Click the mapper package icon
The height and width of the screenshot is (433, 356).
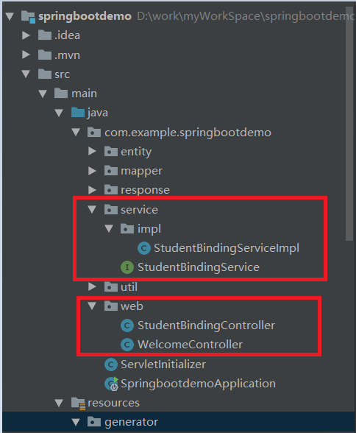[111, 170]
